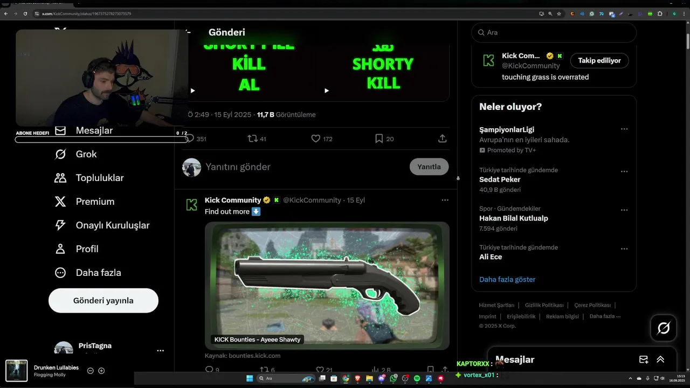Click the browser address bar URL

click(86, 13)
